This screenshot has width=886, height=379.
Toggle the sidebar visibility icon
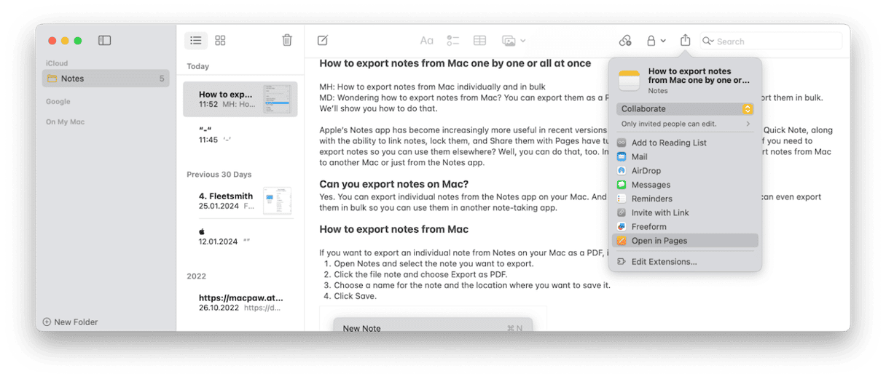[104, 41]
